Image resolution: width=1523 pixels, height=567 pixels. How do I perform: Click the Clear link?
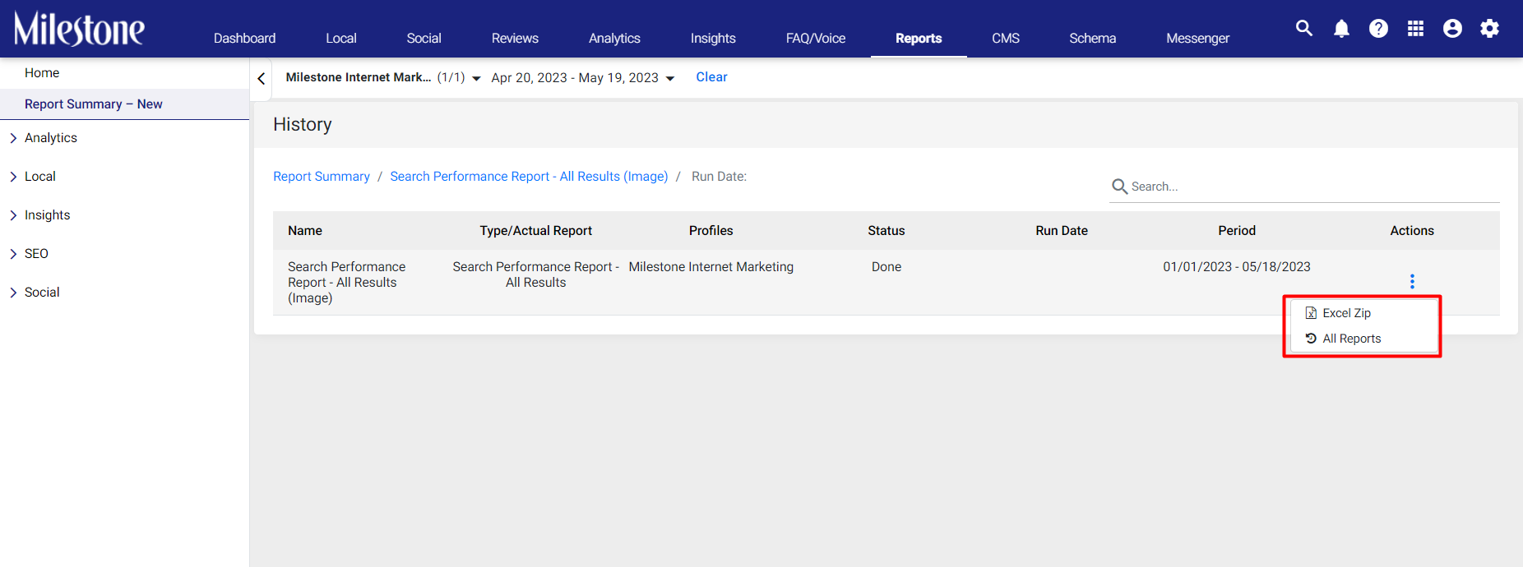[x=711, y=77]
